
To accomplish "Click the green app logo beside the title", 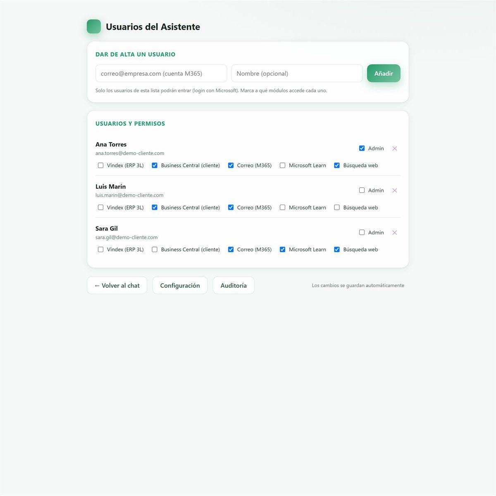I will [94, 26].
